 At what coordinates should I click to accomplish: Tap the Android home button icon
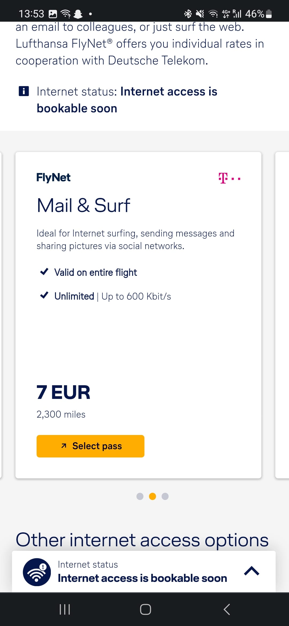145,609
